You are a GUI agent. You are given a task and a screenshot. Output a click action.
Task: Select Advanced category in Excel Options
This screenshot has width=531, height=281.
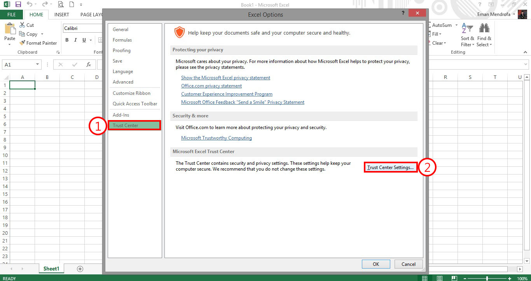tap(134, 82)
